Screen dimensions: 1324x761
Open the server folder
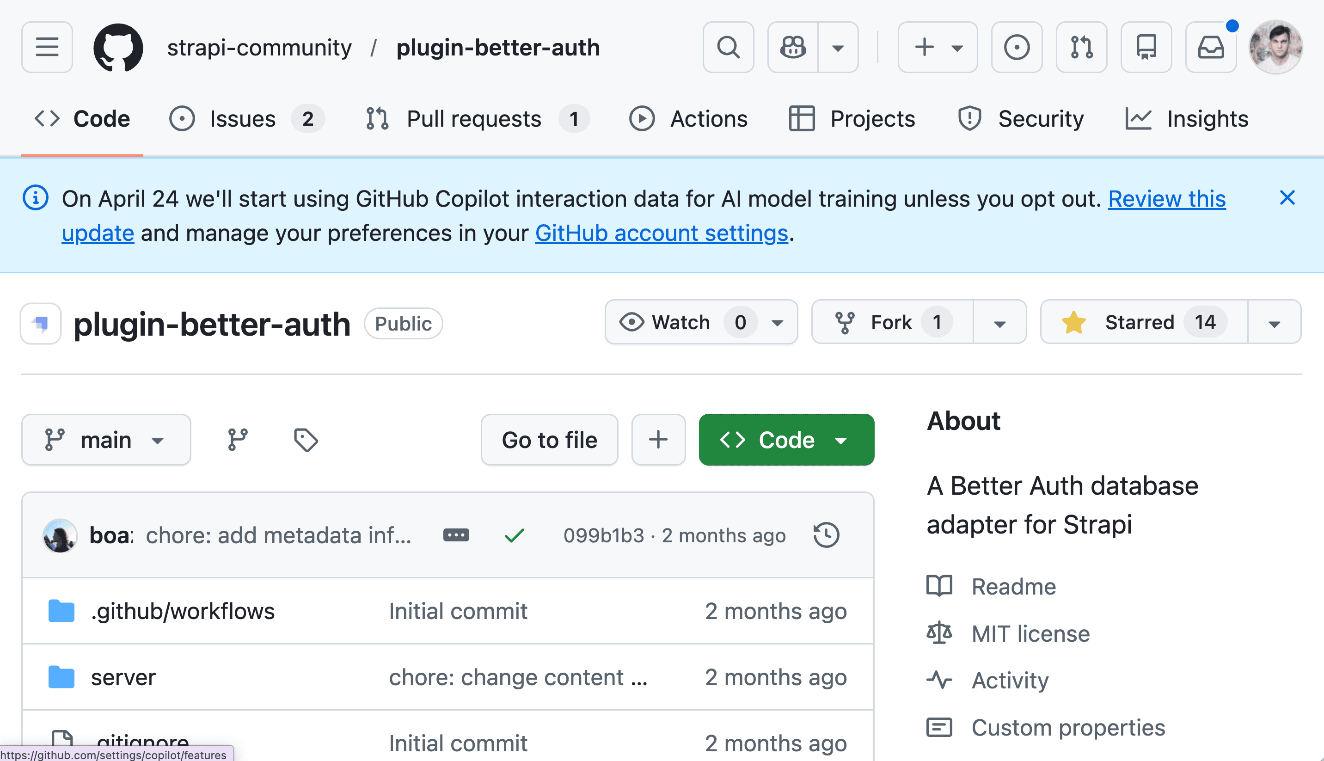[123, 677]
